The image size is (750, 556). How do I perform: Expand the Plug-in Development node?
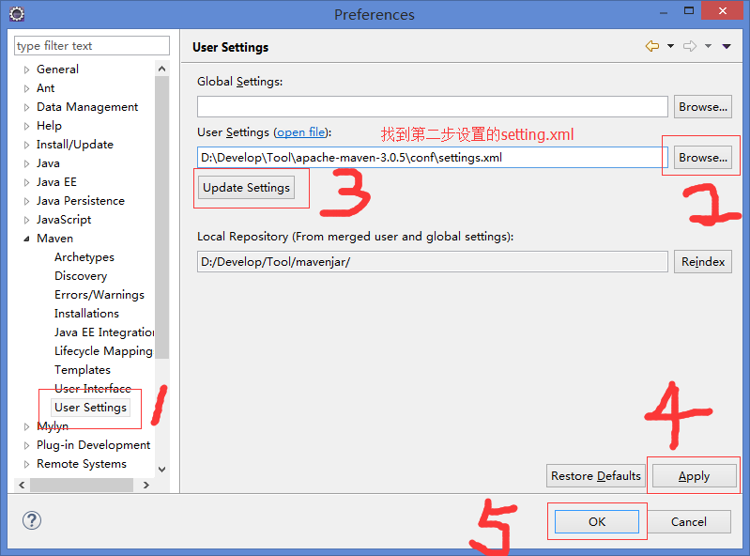coord(26,445)
